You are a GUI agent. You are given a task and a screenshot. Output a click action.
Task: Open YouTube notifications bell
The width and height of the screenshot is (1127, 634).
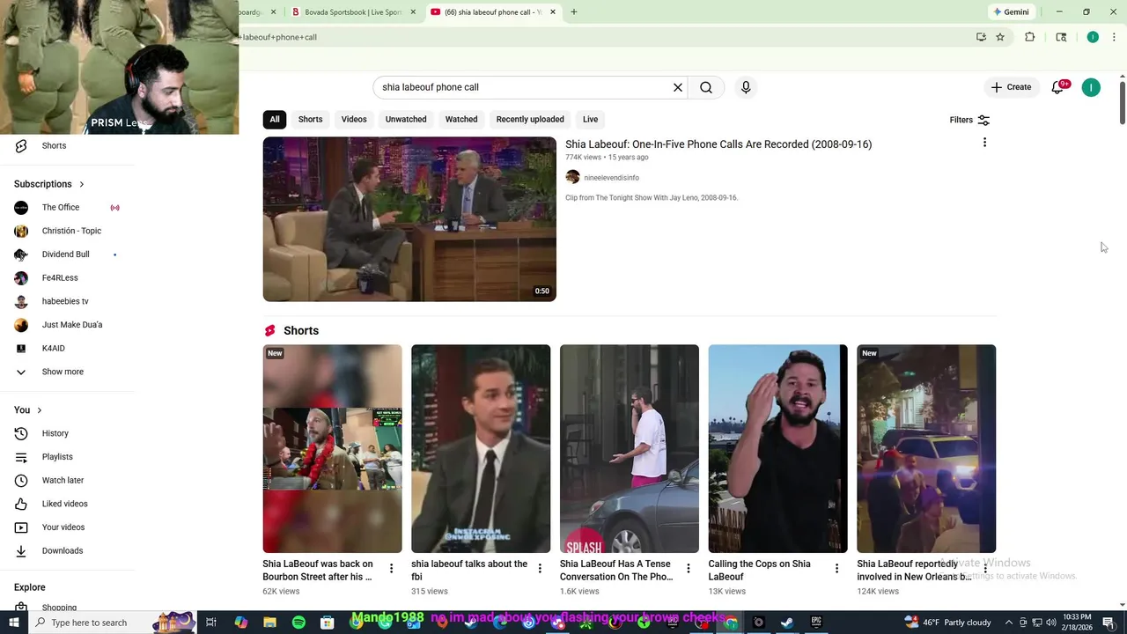pos(1057,87)
